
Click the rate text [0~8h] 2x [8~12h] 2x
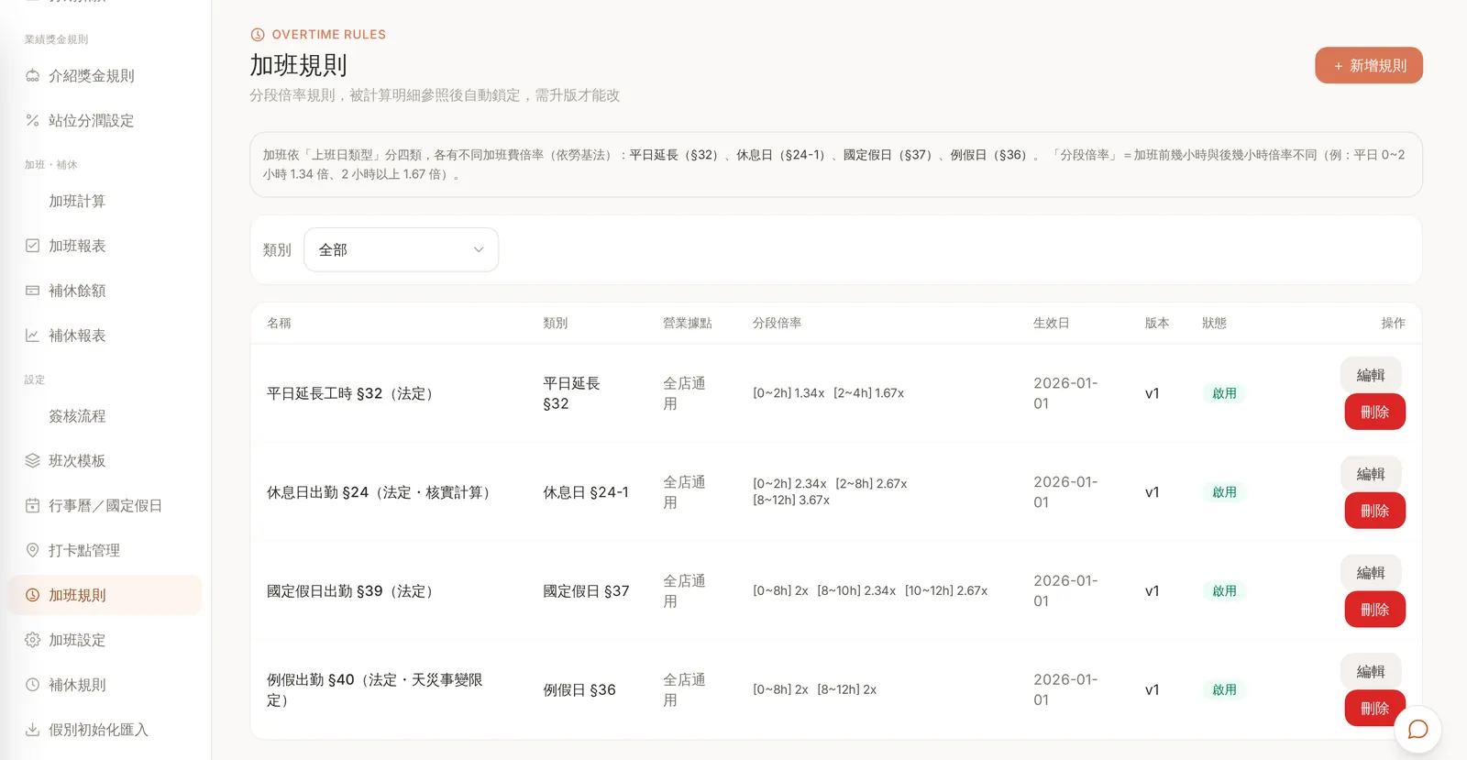pos(814,690)
